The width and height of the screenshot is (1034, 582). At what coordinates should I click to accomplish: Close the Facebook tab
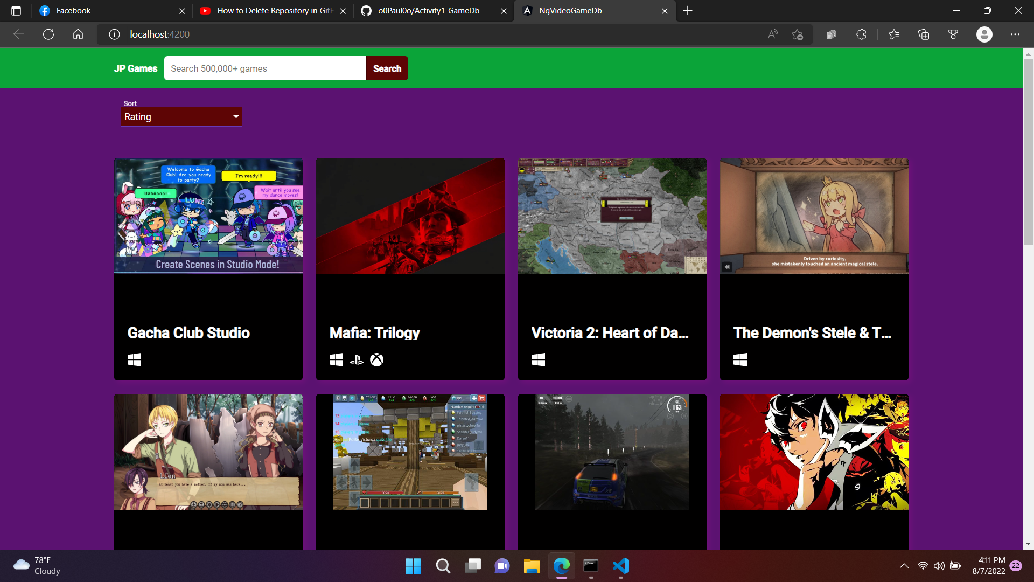[x=182, y=11]
